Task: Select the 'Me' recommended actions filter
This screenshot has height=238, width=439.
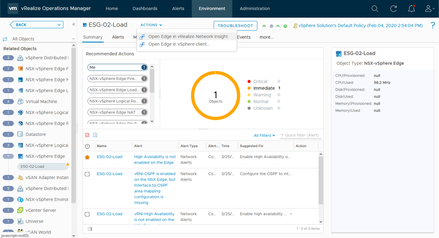Action: click(117, 67)
